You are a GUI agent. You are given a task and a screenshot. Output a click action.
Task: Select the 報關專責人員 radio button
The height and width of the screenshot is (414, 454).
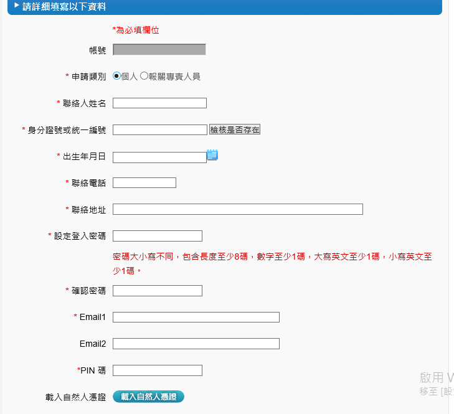point(144,76)
